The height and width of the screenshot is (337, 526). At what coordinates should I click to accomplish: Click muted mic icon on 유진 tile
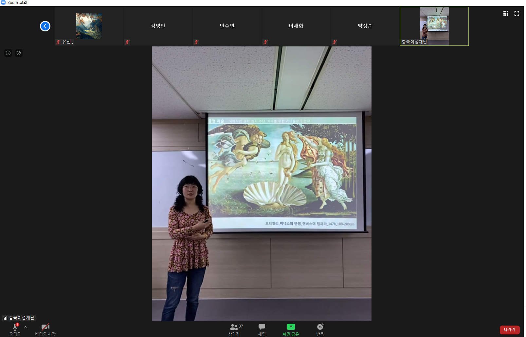tap(58, 42)
